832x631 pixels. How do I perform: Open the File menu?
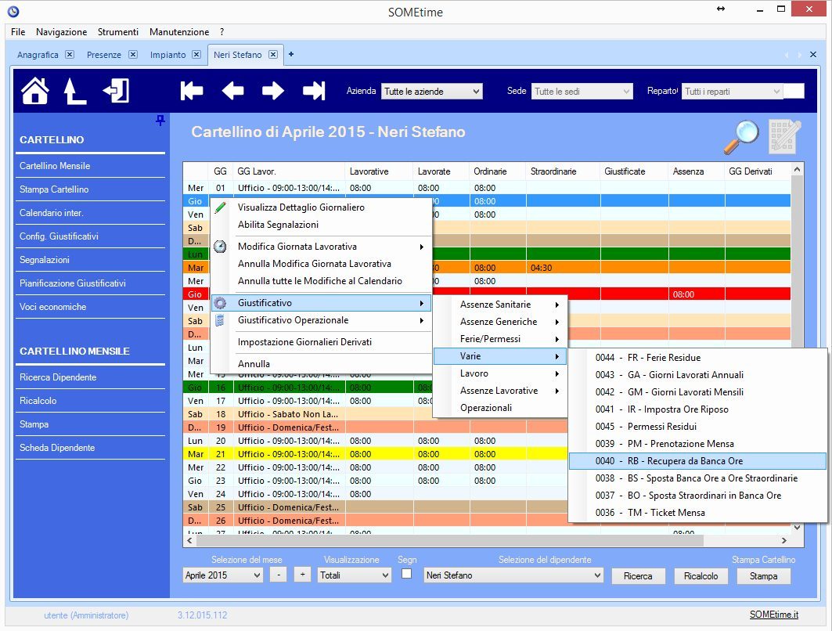[18, 32]
